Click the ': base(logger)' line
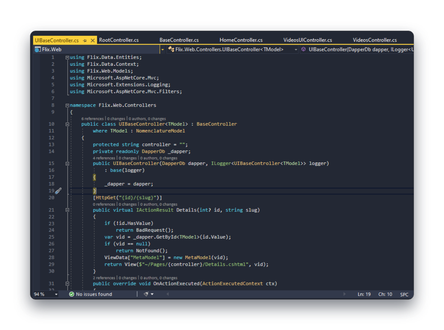Screen dimensions: 444x330 (124, 170)
